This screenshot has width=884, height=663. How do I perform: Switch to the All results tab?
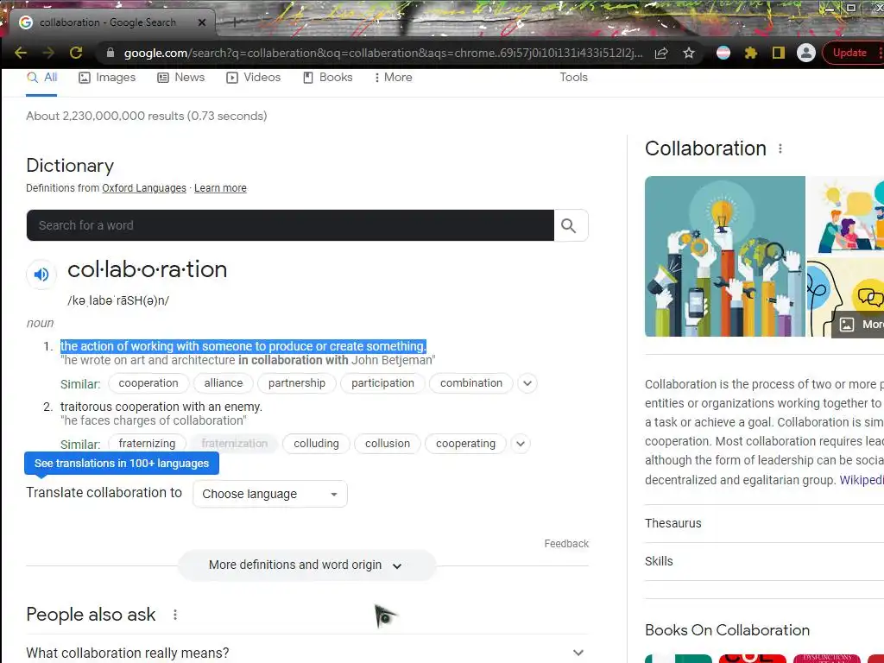[41, 78]
